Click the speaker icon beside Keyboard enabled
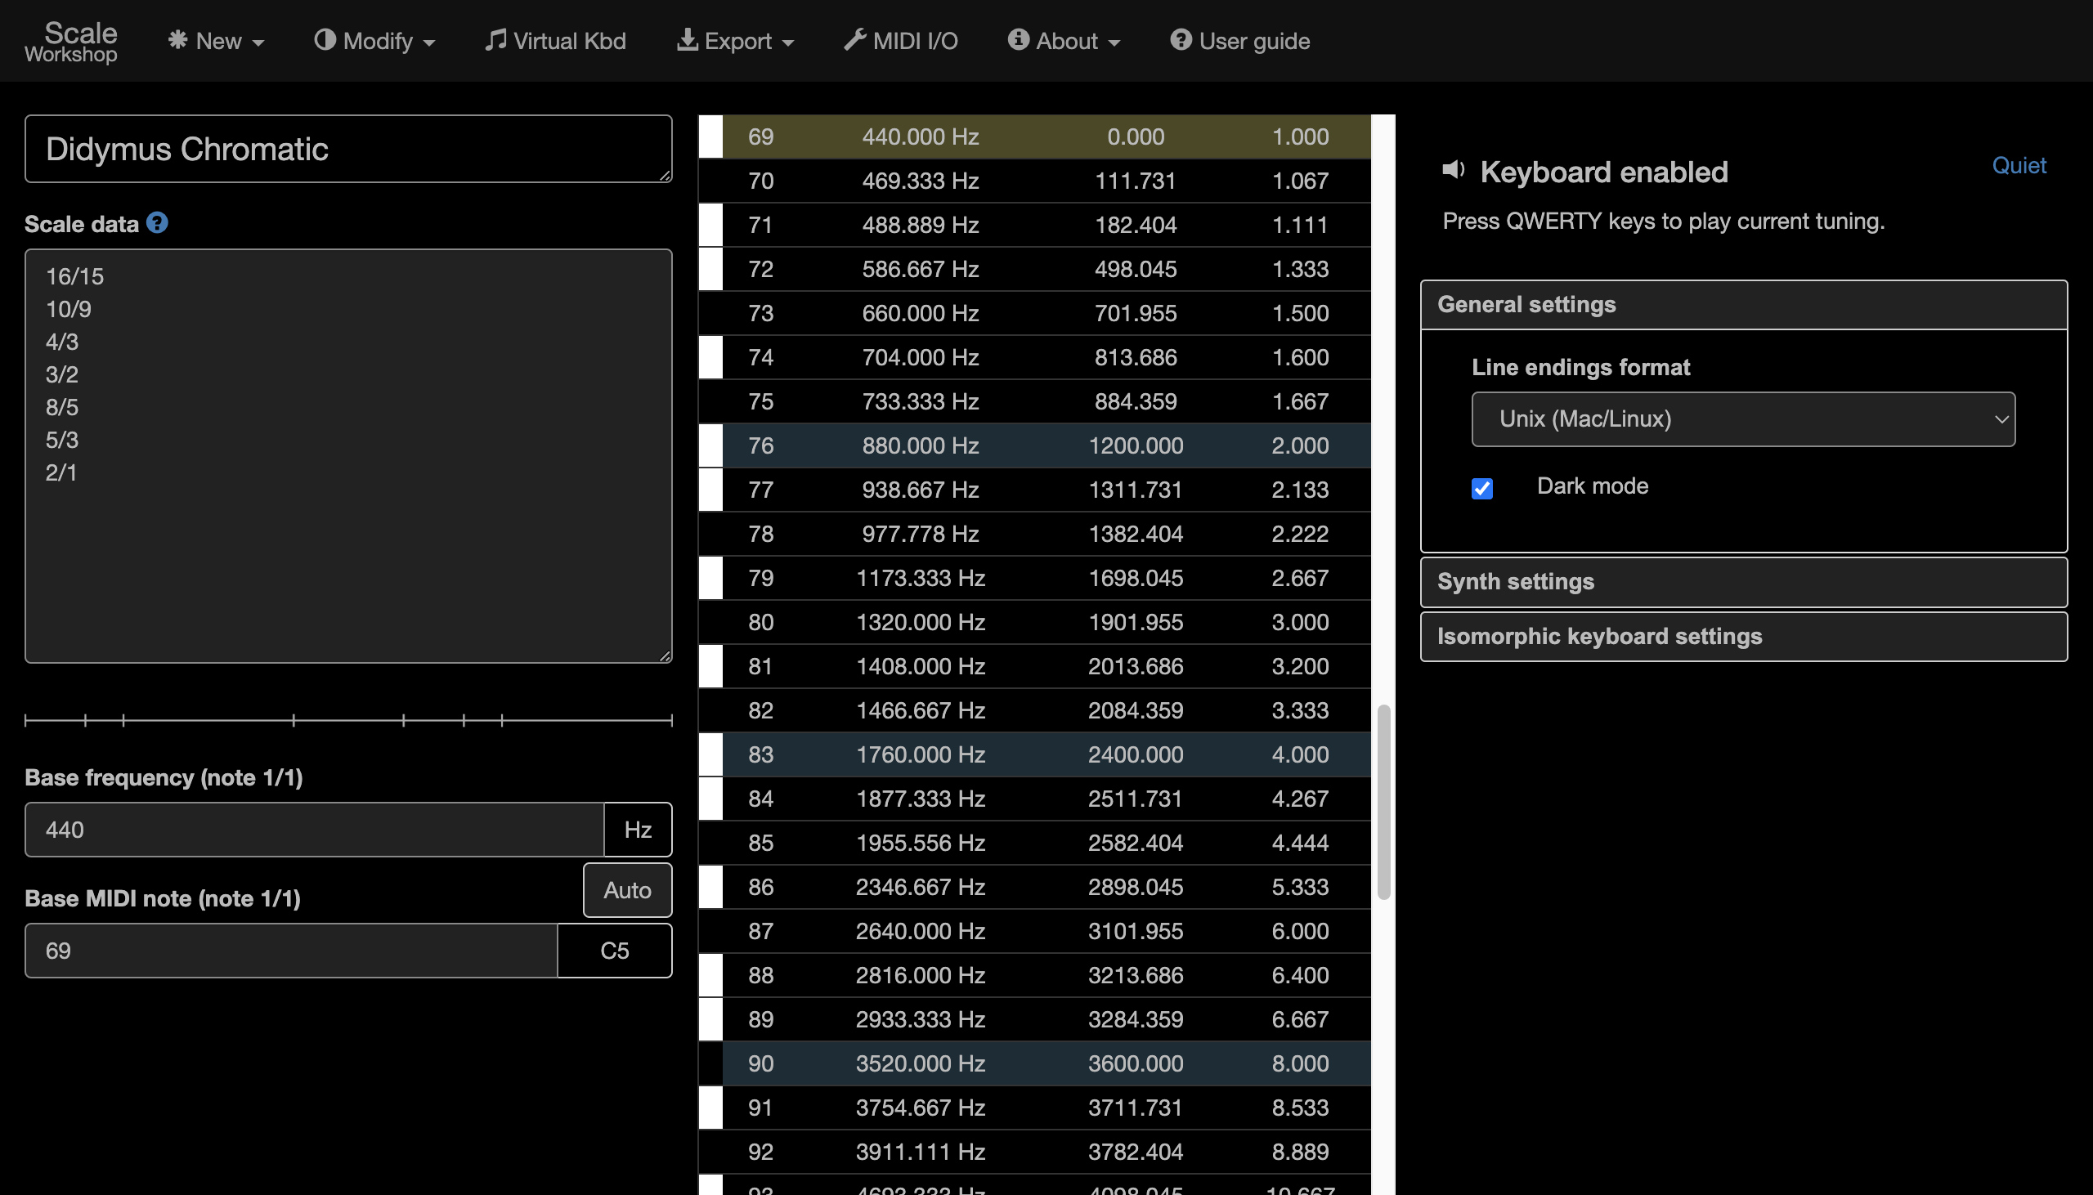This screenshot has width=2093, height=1195. [x=1454, y=171]
